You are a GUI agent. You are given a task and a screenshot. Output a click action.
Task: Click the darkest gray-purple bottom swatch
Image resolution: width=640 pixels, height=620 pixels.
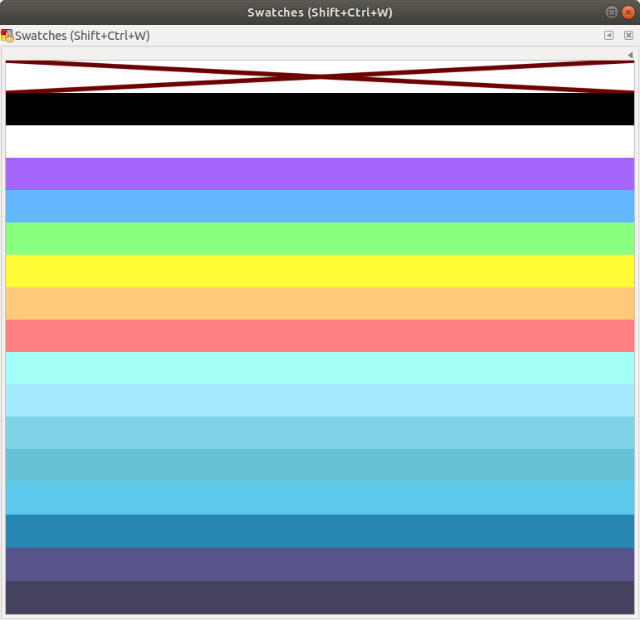tap(320, 597)
